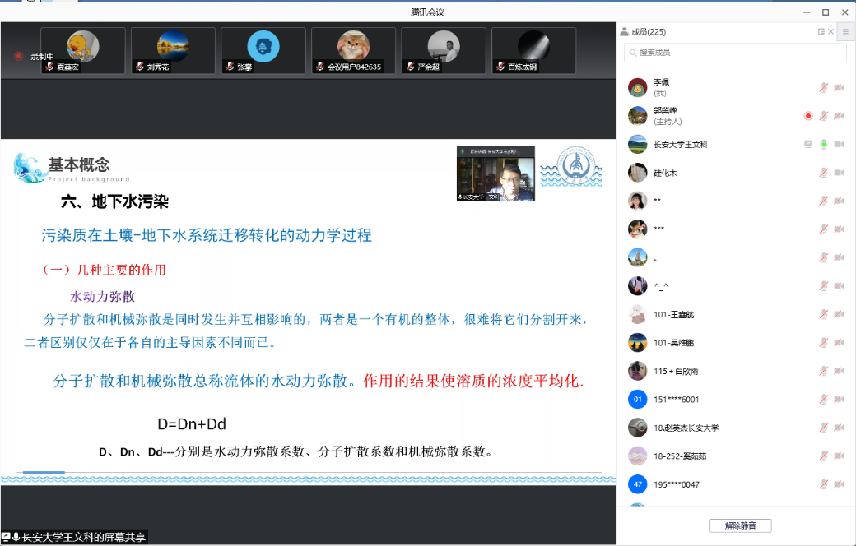The width and height of the screenshot is (856, 546).
Task: Click the screen share icon of 长安大学王文科
Action: pos(808,144)
